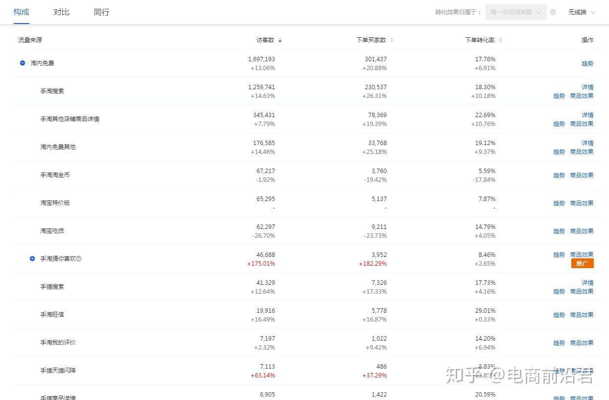Sort by 访客数 column arrow

pyautogui.click(x=280, y=40)
